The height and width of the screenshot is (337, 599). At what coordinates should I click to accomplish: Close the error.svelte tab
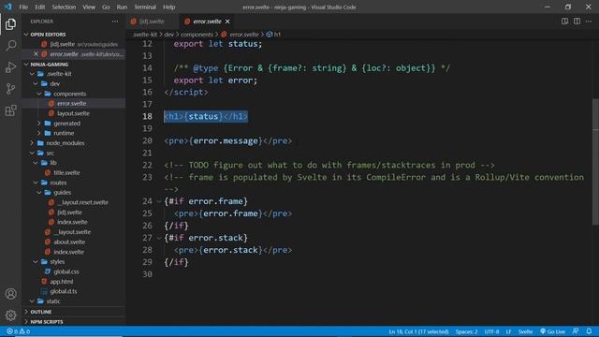click(x=227, y=22)
